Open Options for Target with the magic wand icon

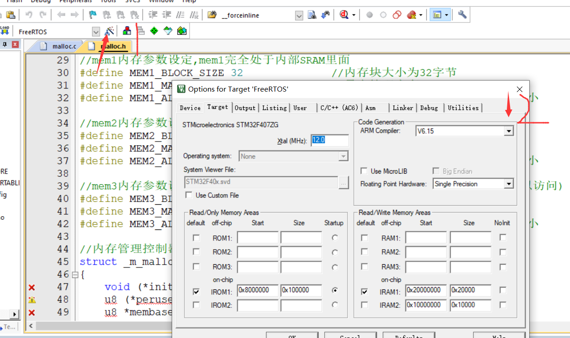[109, 30]
